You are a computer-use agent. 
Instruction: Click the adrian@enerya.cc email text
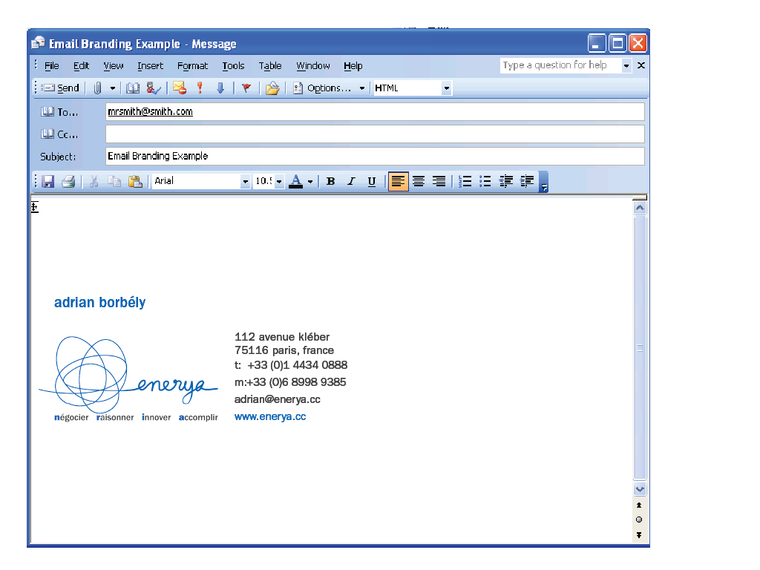278,399
